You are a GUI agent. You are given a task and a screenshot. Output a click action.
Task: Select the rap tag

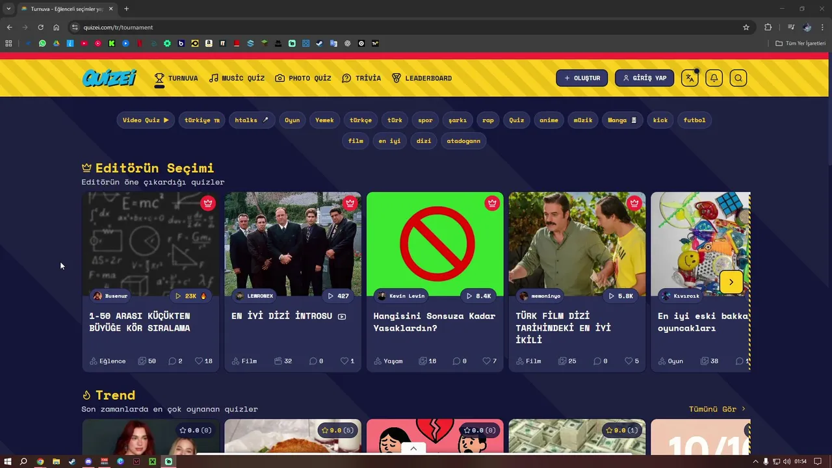[x=488, y=120]
